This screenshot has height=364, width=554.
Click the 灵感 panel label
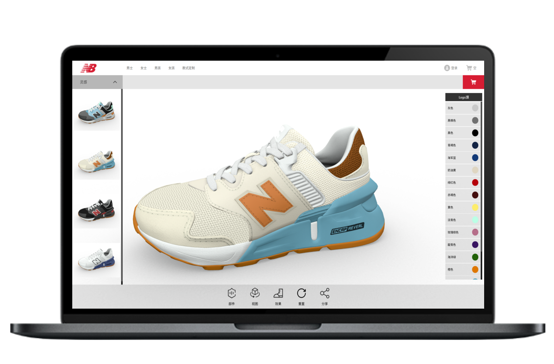point(83,82)
